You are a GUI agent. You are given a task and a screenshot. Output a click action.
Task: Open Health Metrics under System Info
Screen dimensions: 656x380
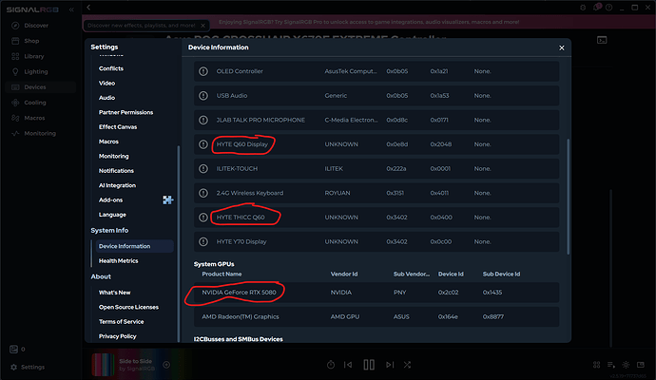point(119,261)
